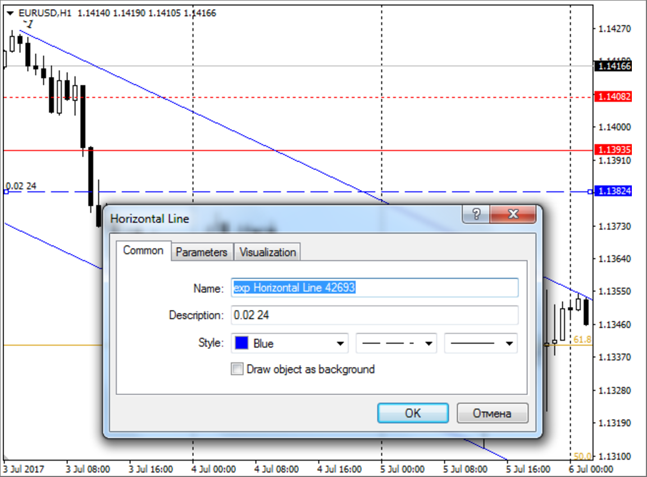Click the blue 1.13824 price tag

click(614, 192)
